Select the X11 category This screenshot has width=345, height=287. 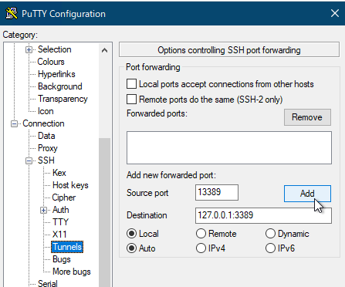59,235
